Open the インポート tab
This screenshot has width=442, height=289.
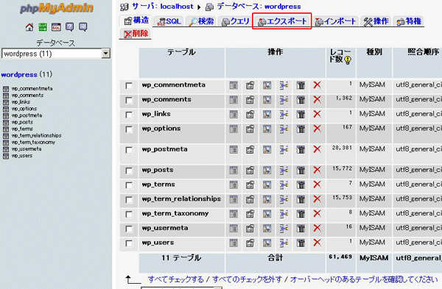click(x=335, y=21)
